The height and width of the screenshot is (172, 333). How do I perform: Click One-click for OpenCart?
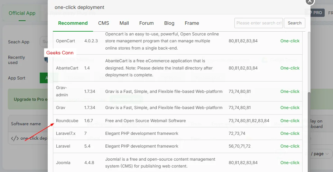(290, 41)
